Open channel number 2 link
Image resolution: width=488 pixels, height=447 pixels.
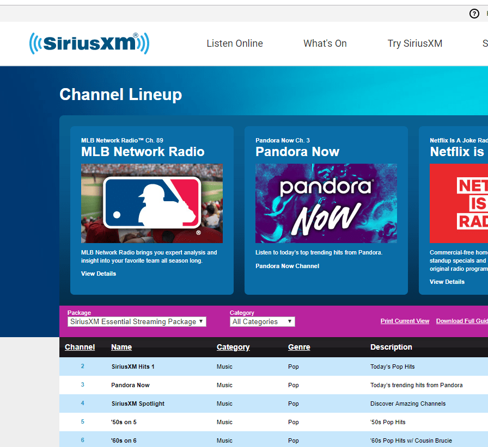point(82,366)
